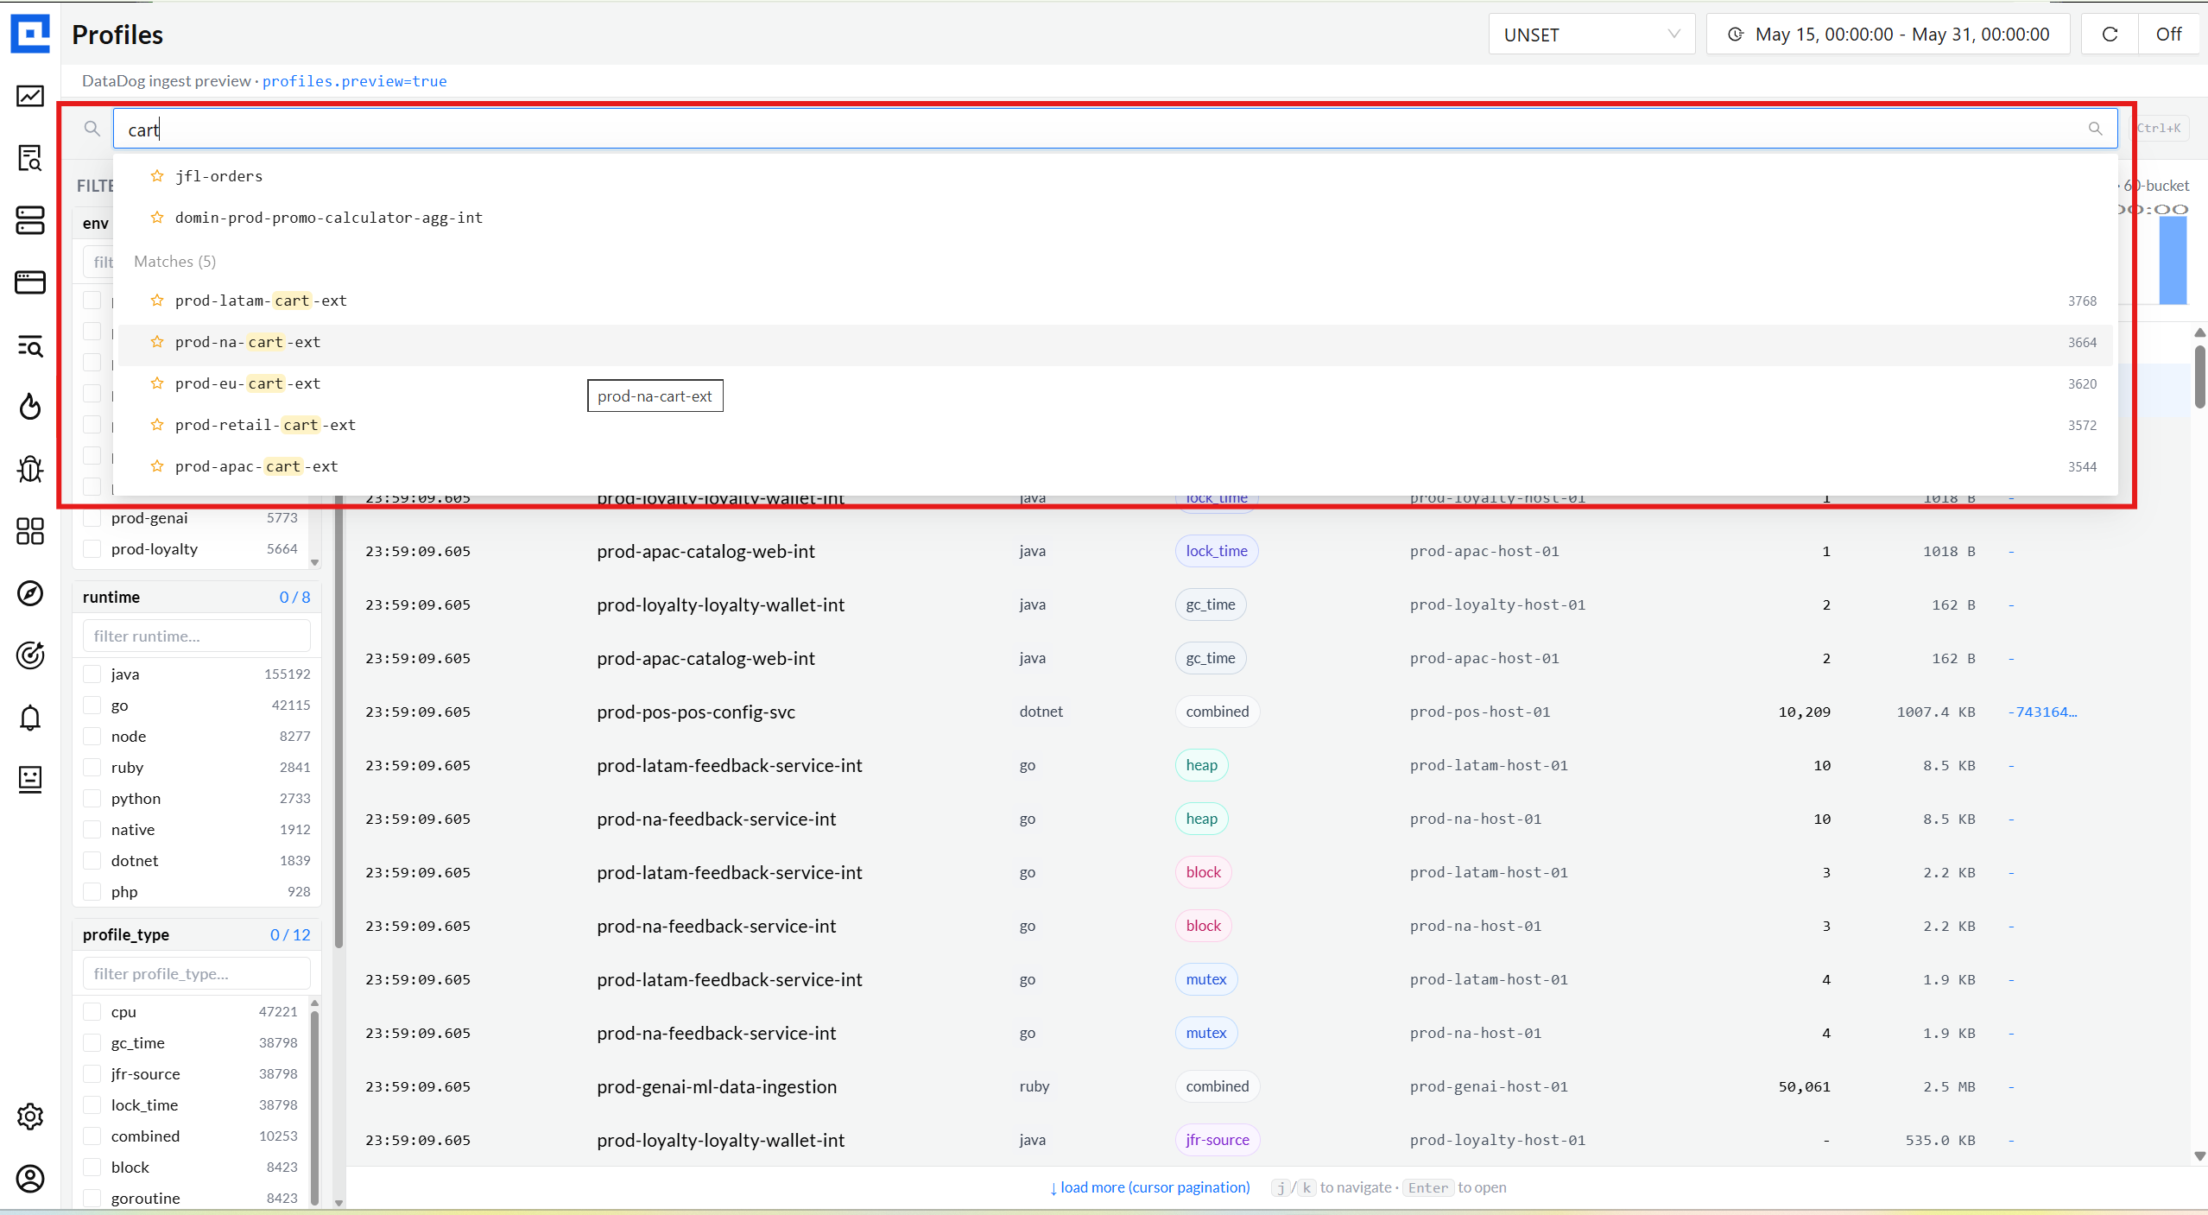This screenshot has width=2208, height=1215.
Task: Click jfr-source tag in last row
Action: (x=1217, y=1140)
